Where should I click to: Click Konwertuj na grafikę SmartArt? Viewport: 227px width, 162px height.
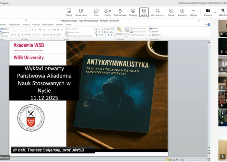click(x=79, y=36)
